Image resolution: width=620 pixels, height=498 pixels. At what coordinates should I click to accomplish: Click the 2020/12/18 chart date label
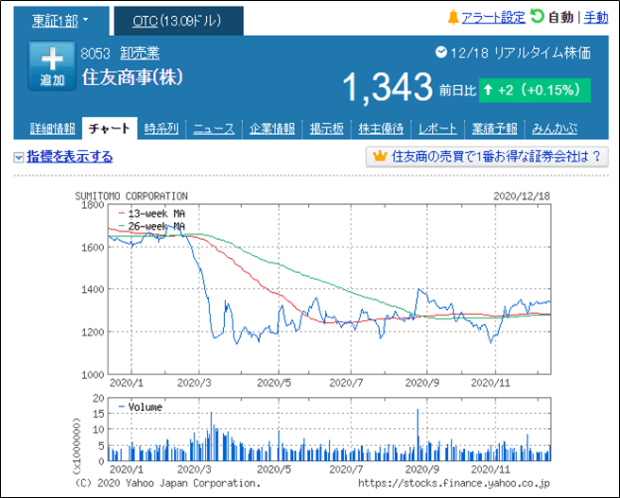coord(522,196)
